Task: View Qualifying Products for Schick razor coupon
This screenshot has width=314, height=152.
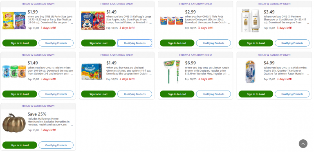Action: pyautogui.click(x=292, y=94)
